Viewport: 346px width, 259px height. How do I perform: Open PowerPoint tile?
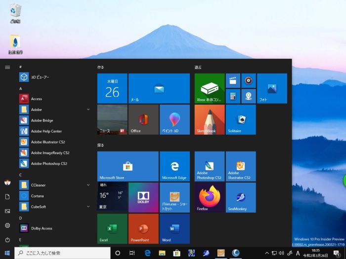(143, 228)
